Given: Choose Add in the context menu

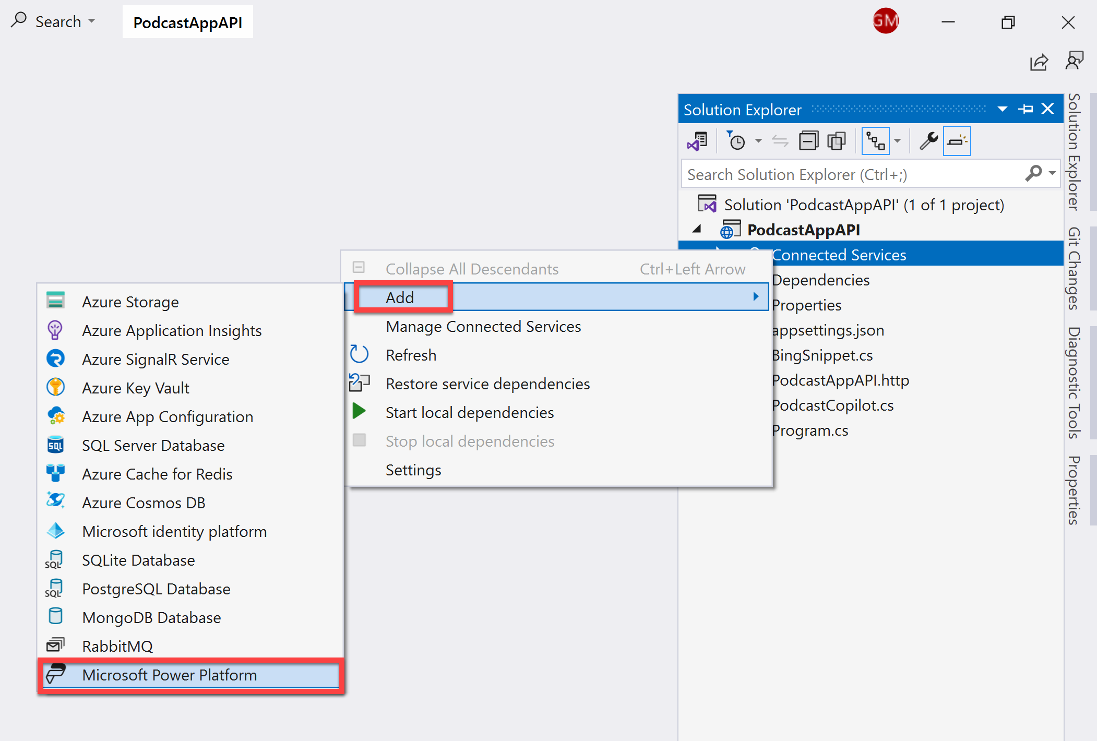Looking at the screenshot, I should 556,297.
